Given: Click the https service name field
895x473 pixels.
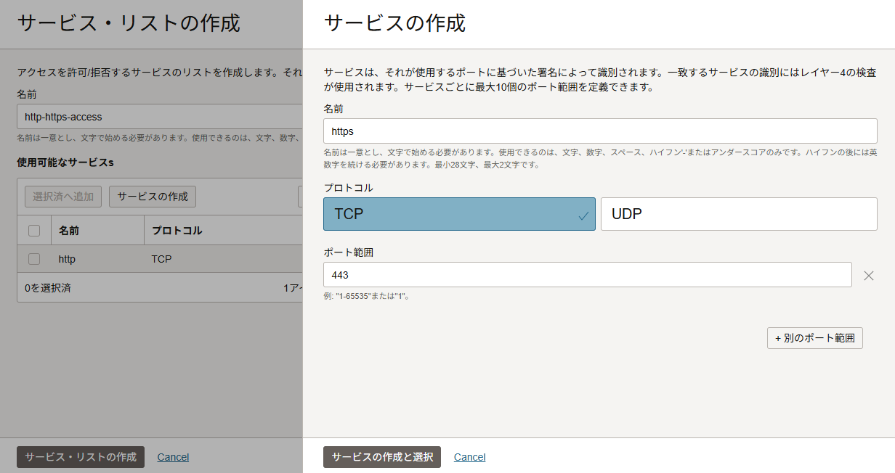Looking at the screenshot, I should point(599,131).
